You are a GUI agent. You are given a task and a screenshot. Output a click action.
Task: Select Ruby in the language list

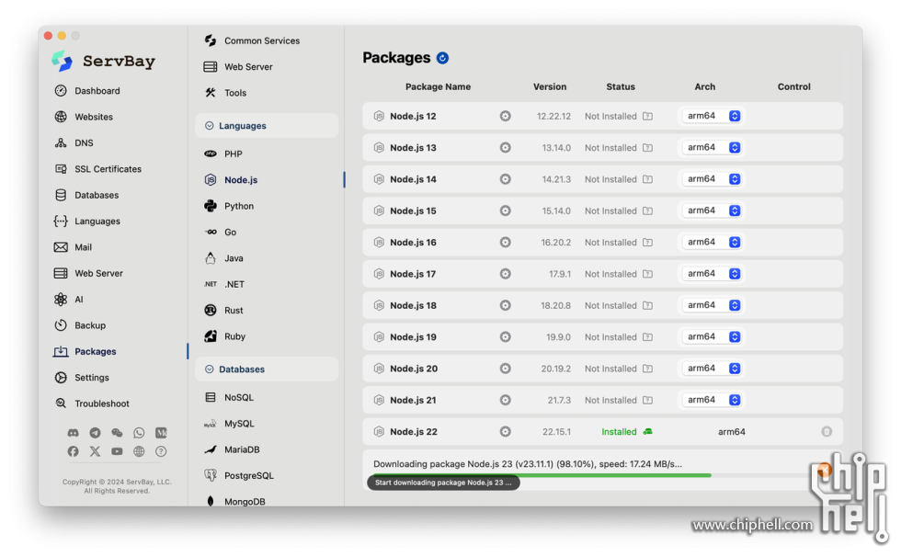click(x=224, y=336)
